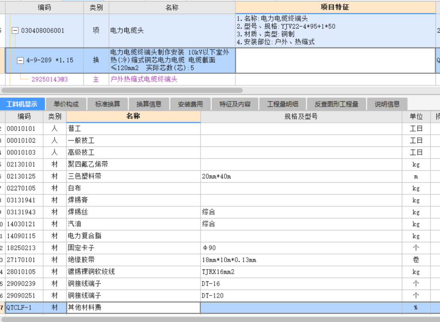The width and height of the screenshot is (440, 322).
Task: Click code 29090251 cell
Action: (x=24, y=295)
